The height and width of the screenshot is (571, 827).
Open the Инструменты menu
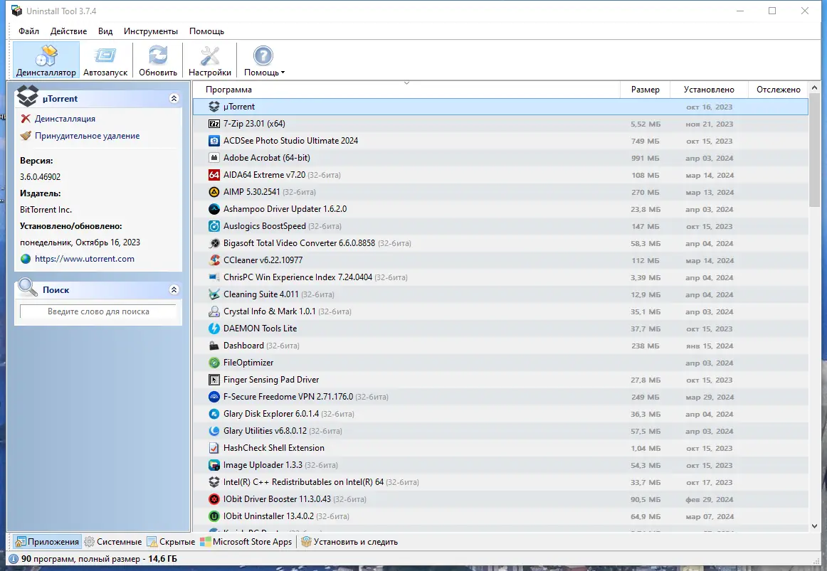(x=151, y=31)
